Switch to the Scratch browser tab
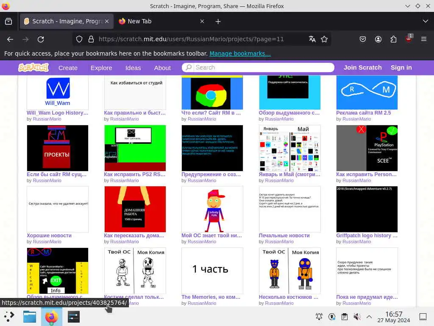 (x=67, y=21)
